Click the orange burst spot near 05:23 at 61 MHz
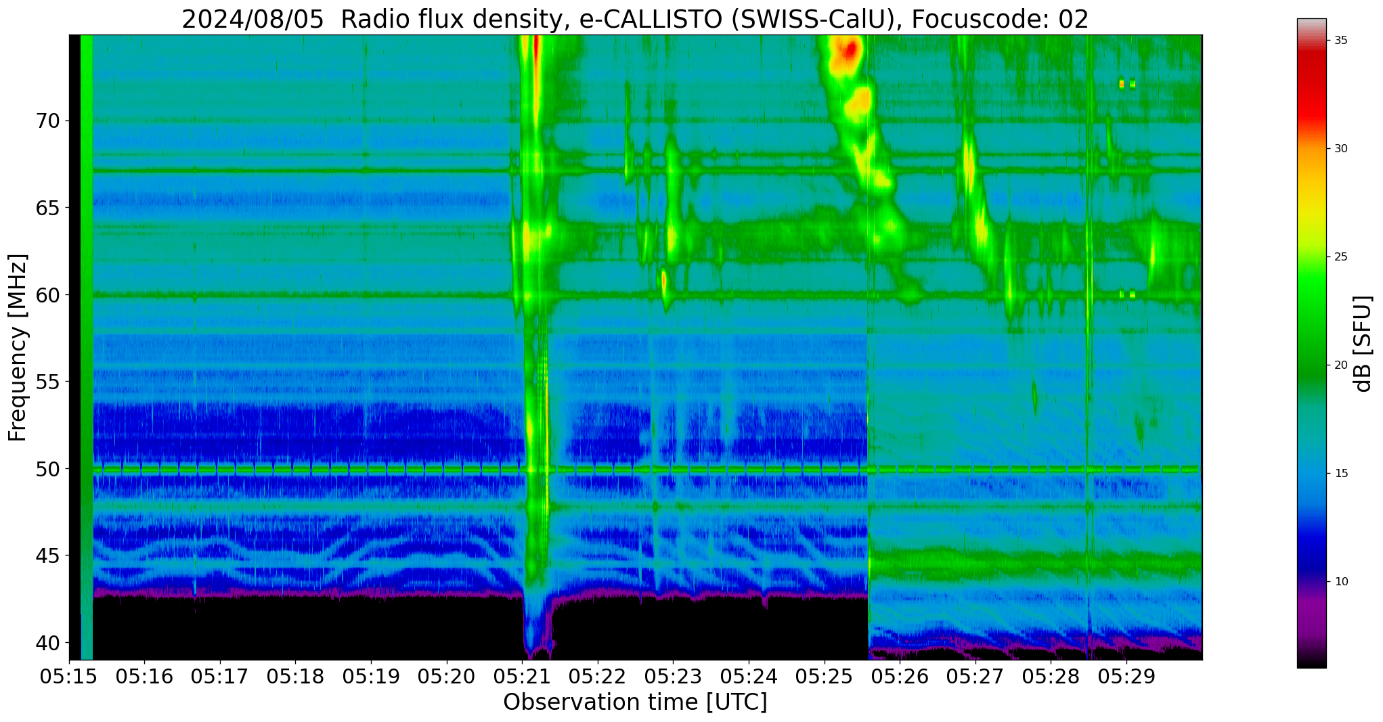This screenshot has height=722, width=1383. coord(664,280)
